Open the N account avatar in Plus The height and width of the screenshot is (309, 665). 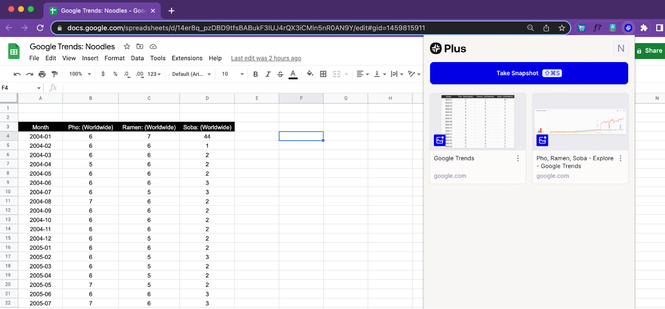point(621,49)
